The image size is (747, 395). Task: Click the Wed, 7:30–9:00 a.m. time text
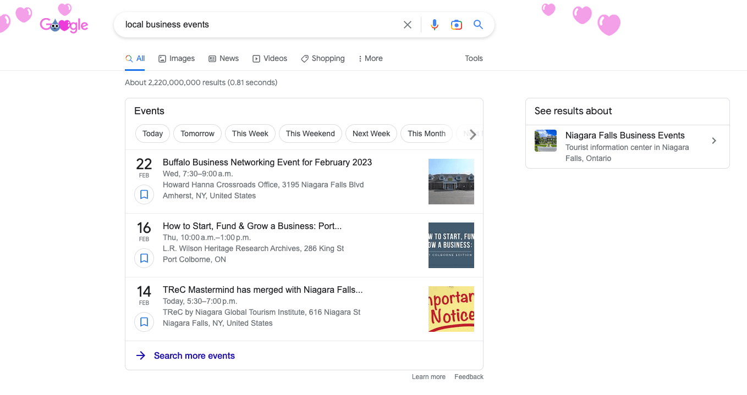[198, 174]
